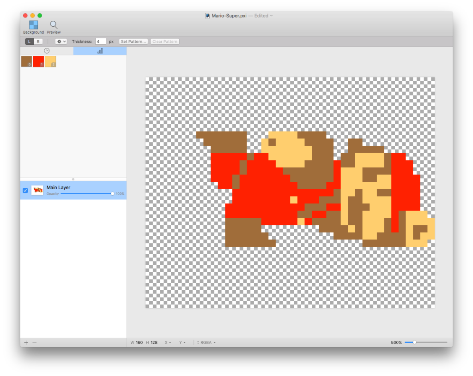Expand the Edited title dropdown chevron
This screenshot has width=473, height=376.
click(x=272, y=16)
